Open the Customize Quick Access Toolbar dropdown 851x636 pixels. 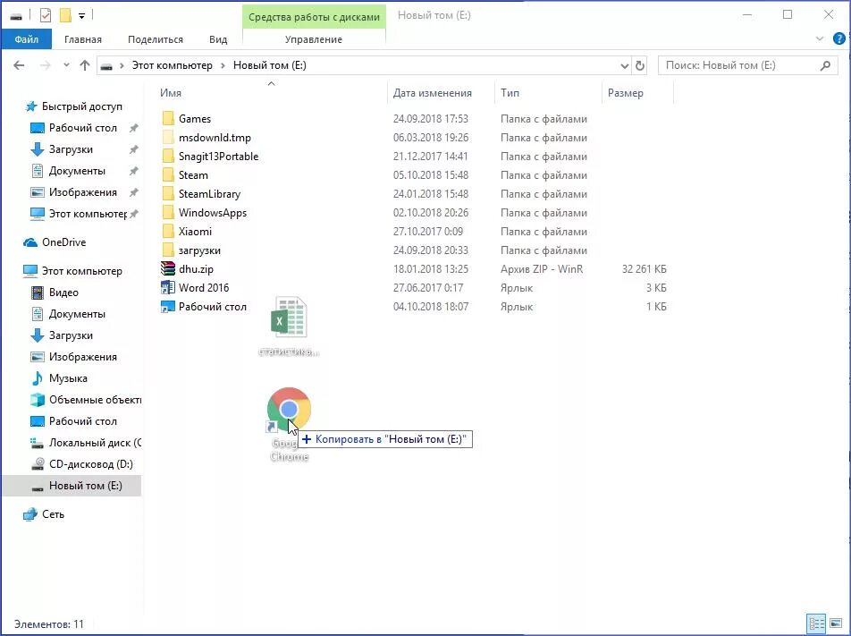coord(81,16)
